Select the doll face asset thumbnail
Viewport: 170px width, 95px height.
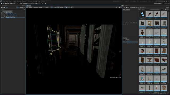(x=142, y=51)
